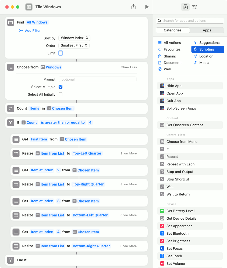The height and width of the screenshot is (268, 227).
Task: Expand Show More for Top-Left Quarter resize
Action: 128,153
